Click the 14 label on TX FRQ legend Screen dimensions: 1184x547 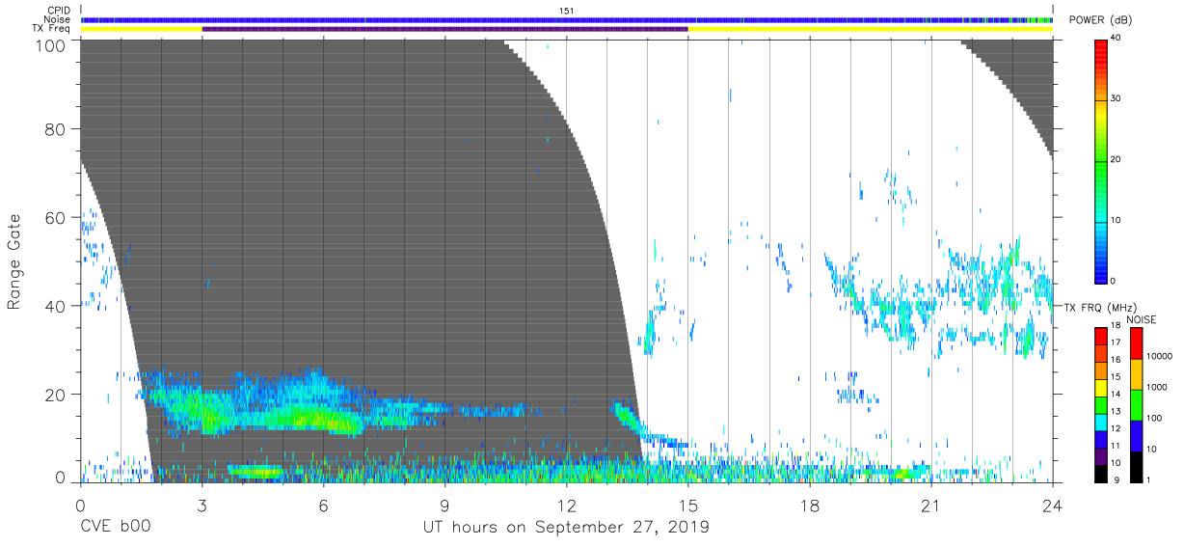coord(1116,394)
